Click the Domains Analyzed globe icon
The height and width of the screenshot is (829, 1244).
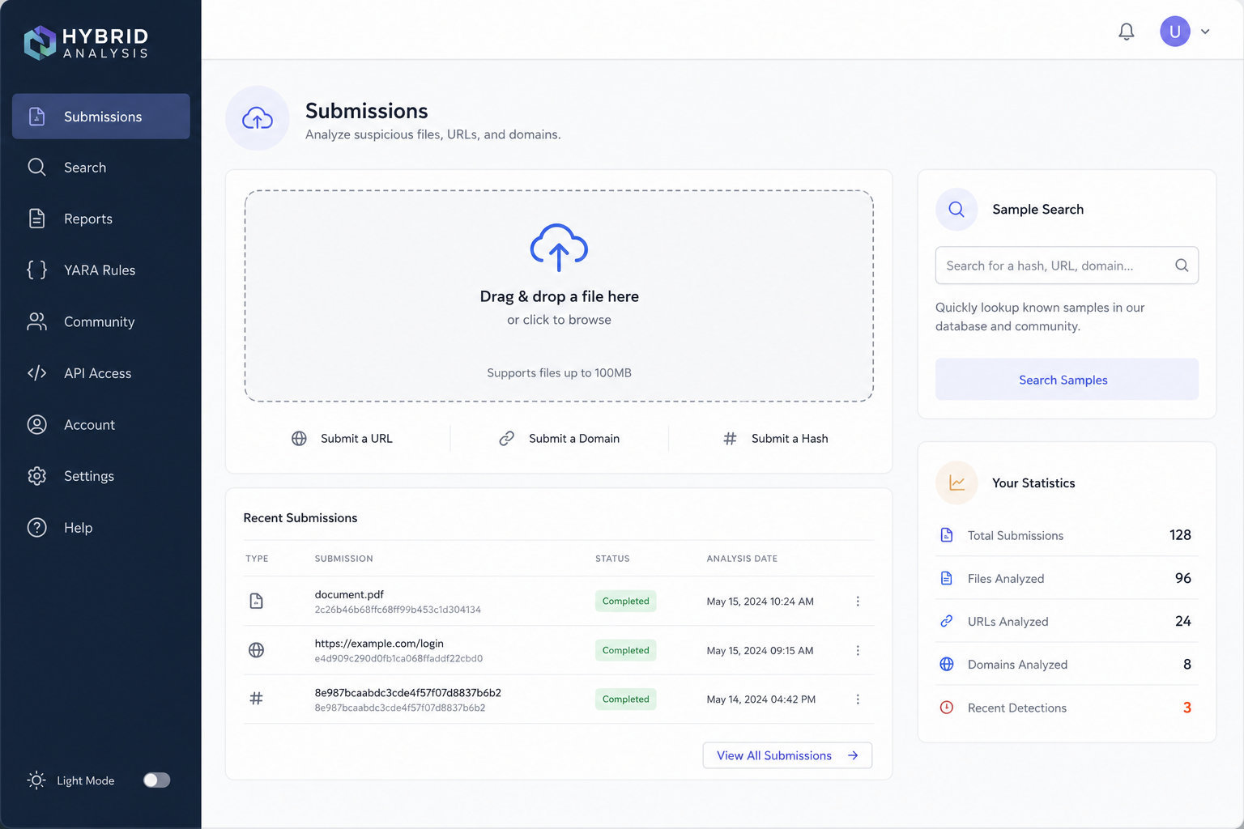(x=946, y=664)
